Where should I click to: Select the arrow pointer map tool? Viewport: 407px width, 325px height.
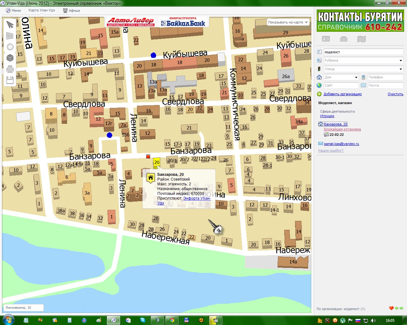pos(10,25)
